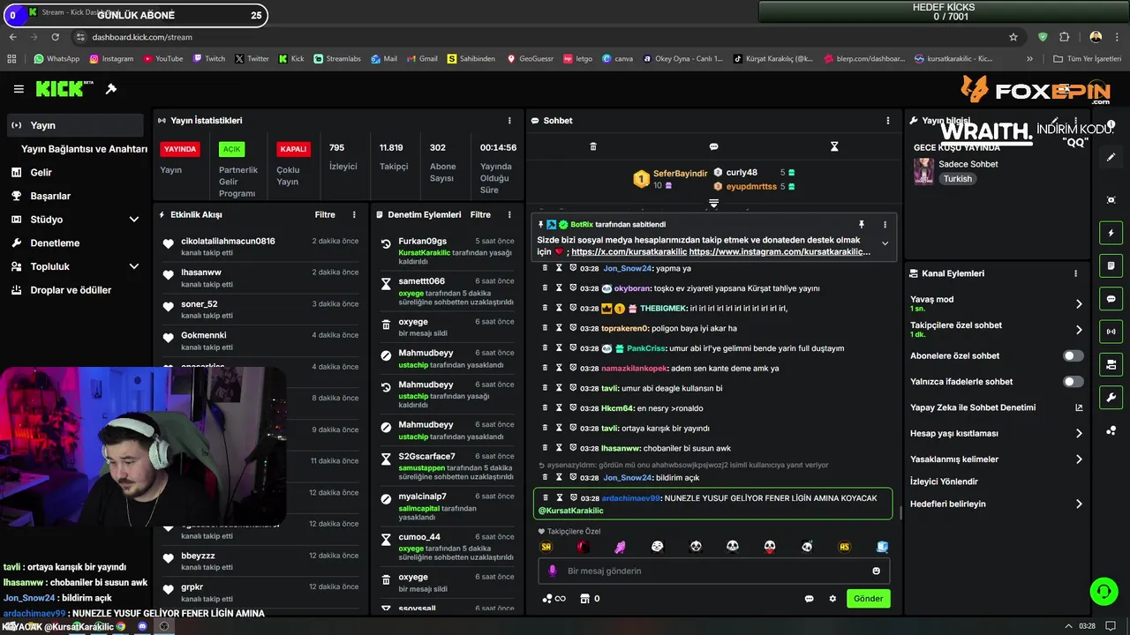
Task: Toggle Abonelere özel sohbet switch
Action: pos(1073,355)
